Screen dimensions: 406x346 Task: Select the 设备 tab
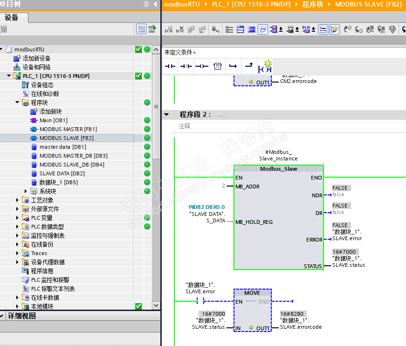tap(12, 18)
